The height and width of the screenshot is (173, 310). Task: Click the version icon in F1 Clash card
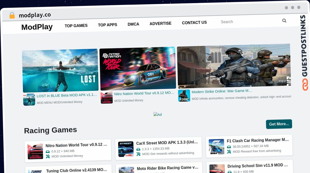229,147
